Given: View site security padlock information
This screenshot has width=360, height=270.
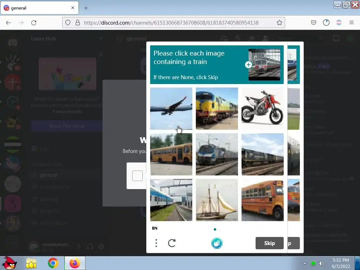Looking at the screenshot, I should pyautogui.click(x=78, y=22).
